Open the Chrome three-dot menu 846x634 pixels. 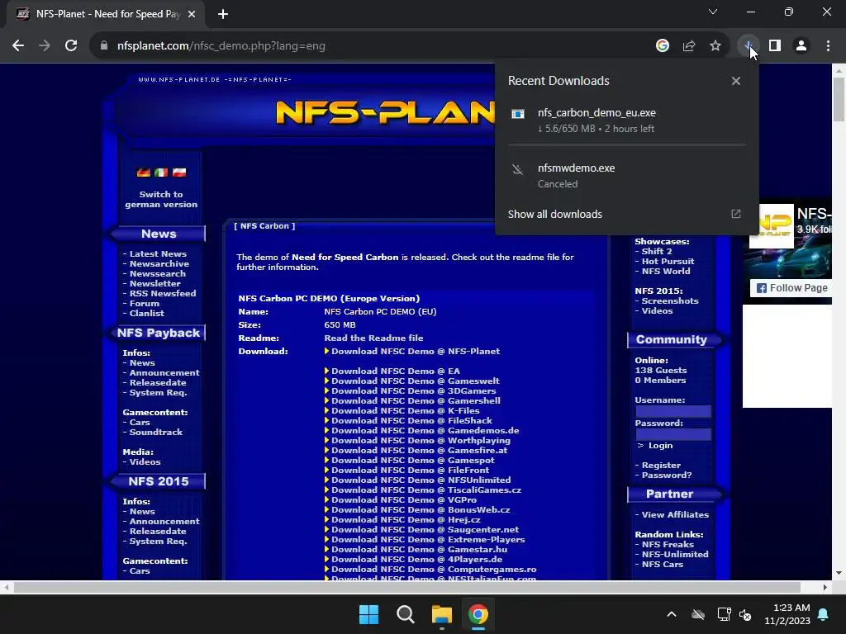[828, 46]
